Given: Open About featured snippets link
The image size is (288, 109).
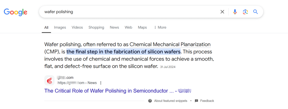Looking at the screenshot, I should [171, 101].
